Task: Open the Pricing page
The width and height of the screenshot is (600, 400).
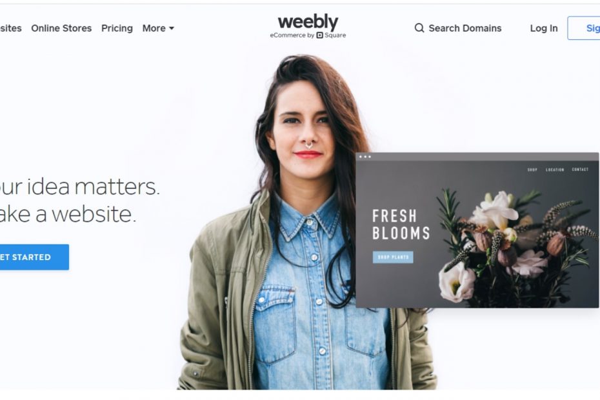Action: (117, 28)
